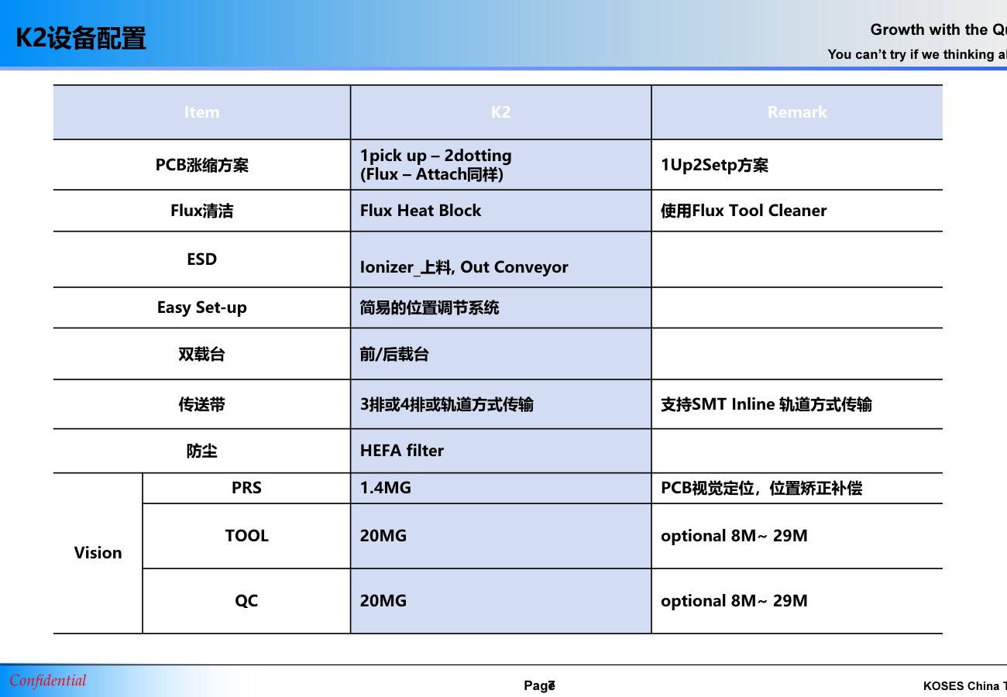
Task: Click the Easy Set-up item cell
Action: coord(201,307)
